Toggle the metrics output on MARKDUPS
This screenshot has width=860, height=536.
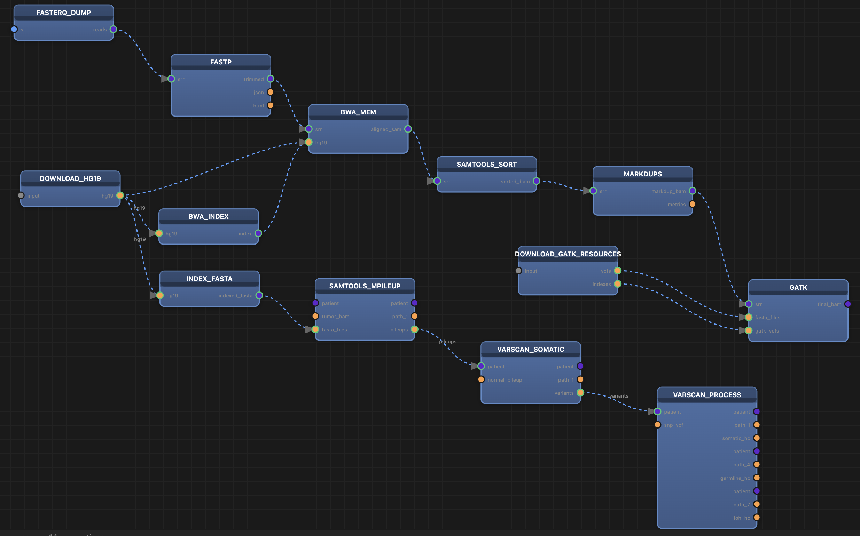pos(692,204)
